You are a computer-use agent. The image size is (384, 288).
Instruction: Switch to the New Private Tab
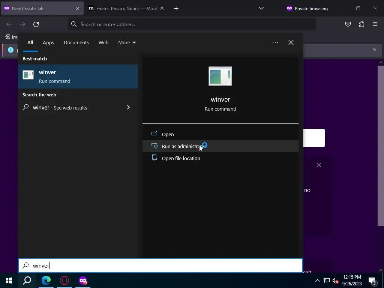click(x=42, y=8)
